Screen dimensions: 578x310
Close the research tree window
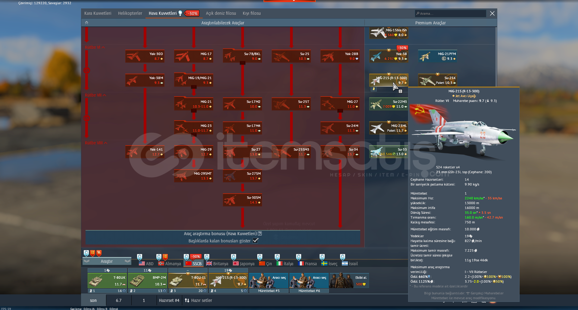tap(492, 13)
